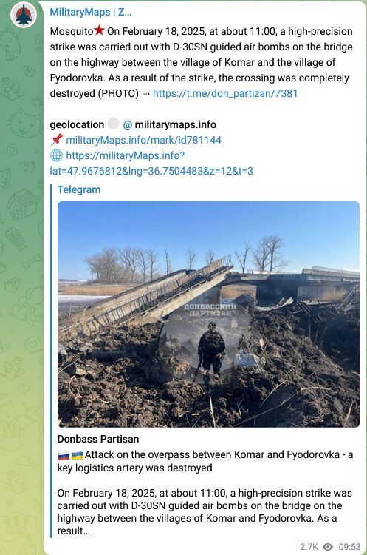Image resolution: width=367 pixels, height=555 pixels.
Task: Click the Russian flag emoji in preview
Action: point(64,455)
